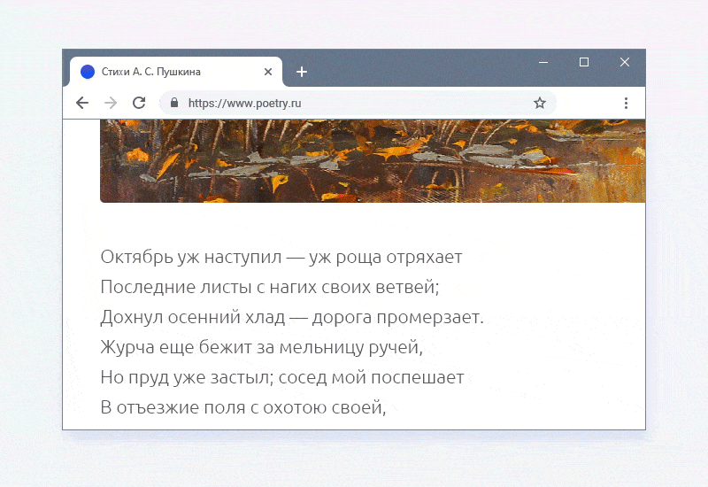The image size is (708, 487).
Task: Click the line "В отъезжие поля с охотою своей,"
Action: (x=243, y=407)
